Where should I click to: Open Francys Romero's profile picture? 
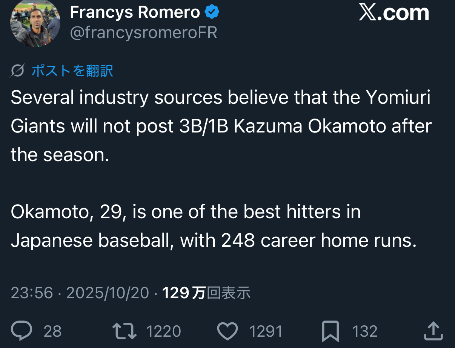point(35,23)
